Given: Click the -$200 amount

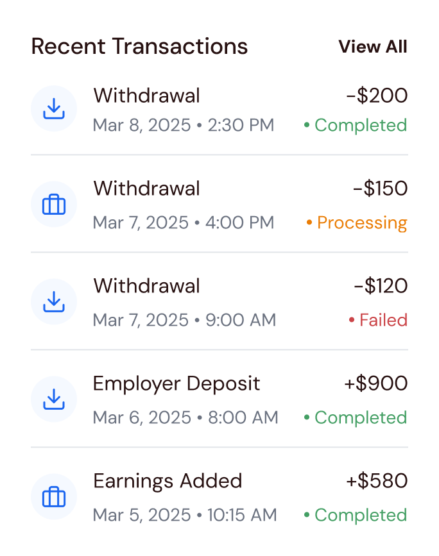Looking at the screenshot, I should 377,96.
